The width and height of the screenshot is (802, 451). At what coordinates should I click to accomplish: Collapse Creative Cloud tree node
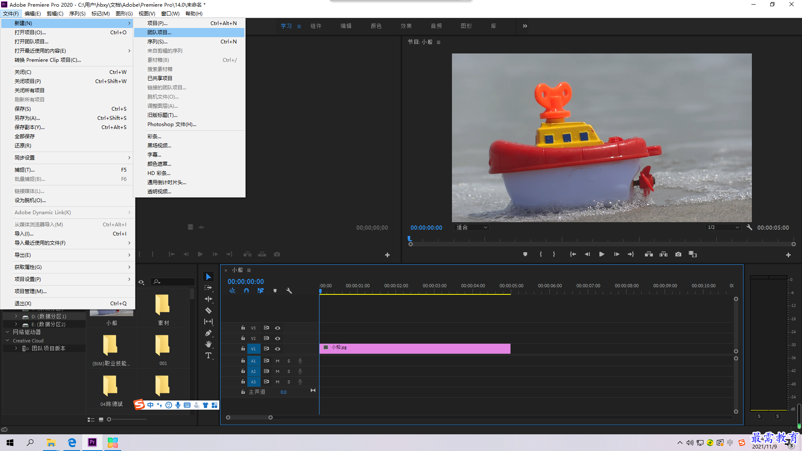click(x=7, y=340)
